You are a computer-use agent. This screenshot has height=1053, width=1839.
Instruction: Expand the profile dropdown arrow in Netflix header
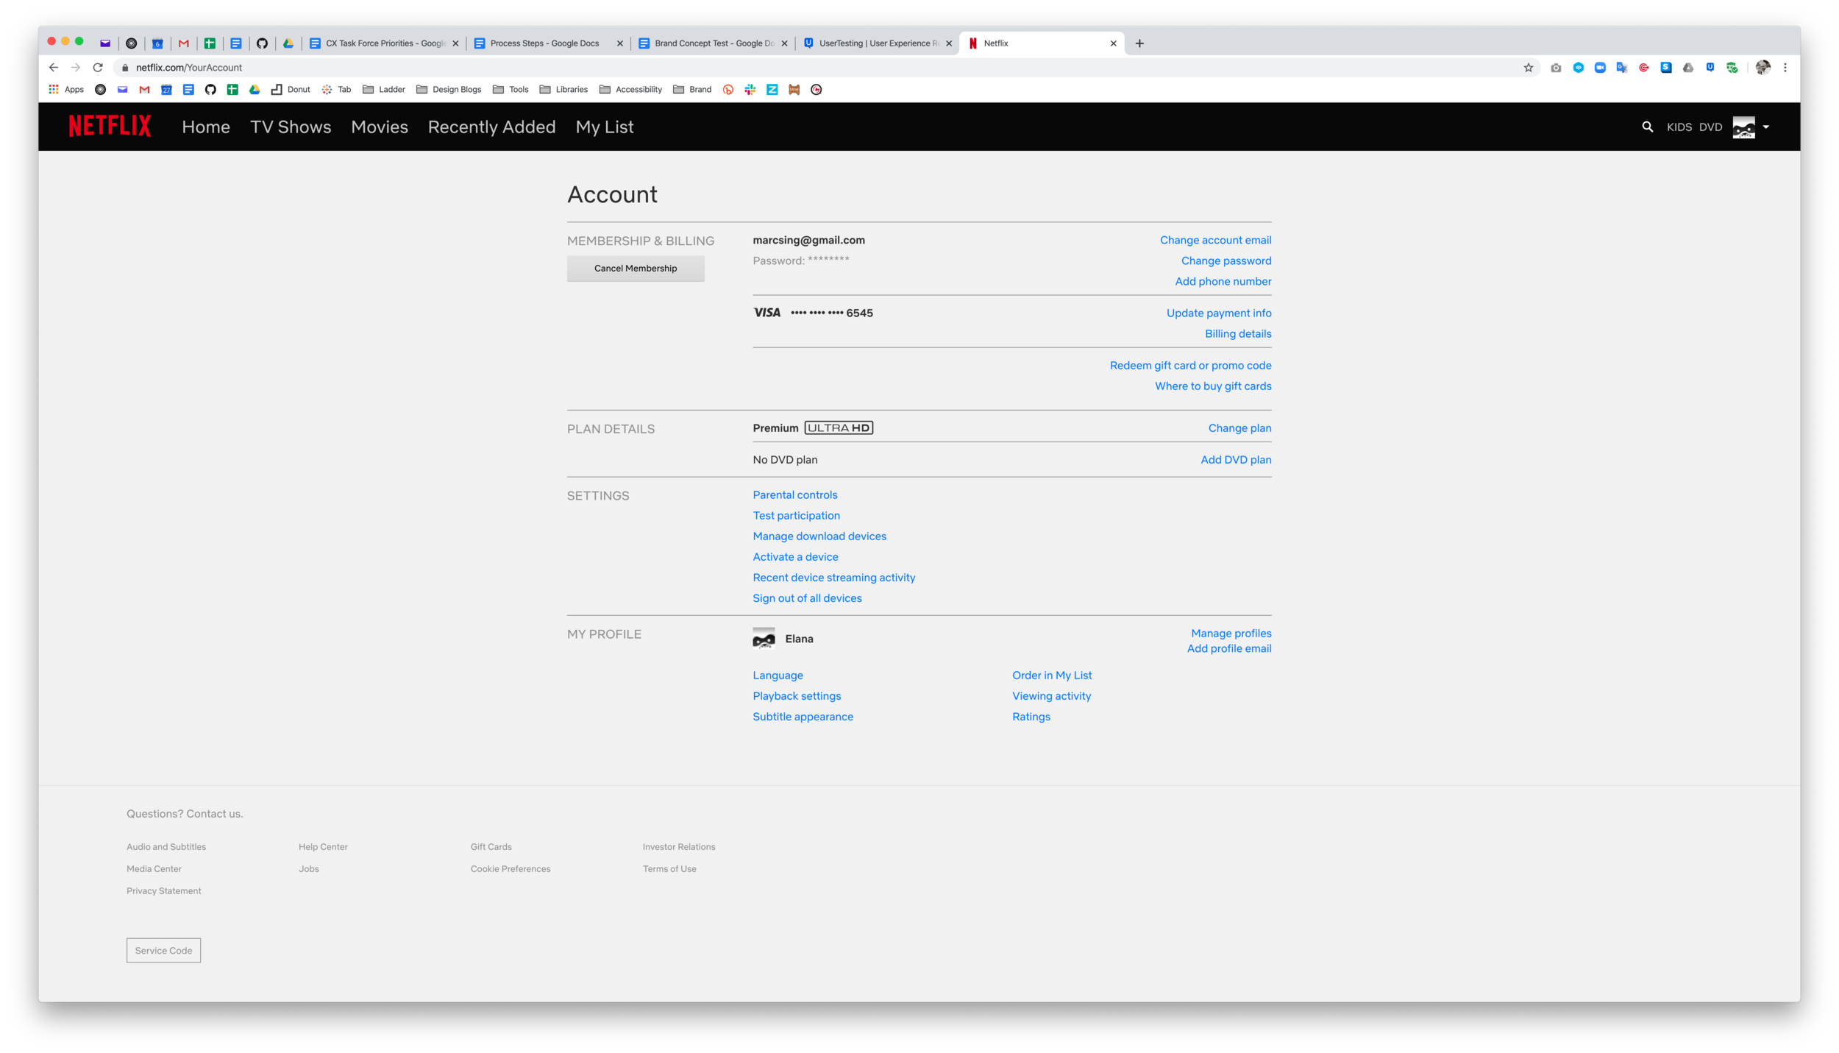1765,127
